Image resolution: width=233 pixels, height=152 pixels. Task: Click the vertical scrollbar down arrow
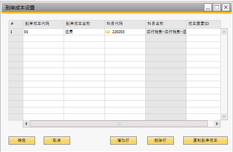point(224,116)
